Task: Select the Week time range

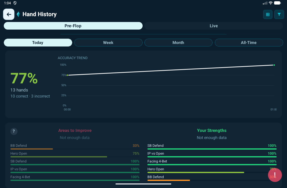Action: [108, 42]
